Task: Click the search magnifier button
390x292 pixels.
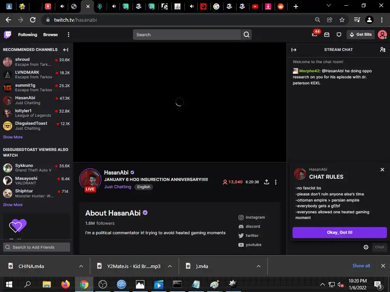Action: point(246,35)
